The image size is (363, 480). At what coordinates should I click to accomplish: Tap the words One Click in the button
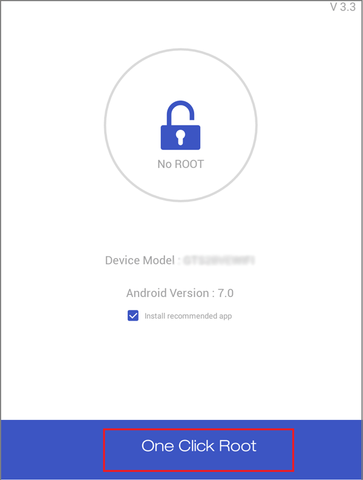178,446
